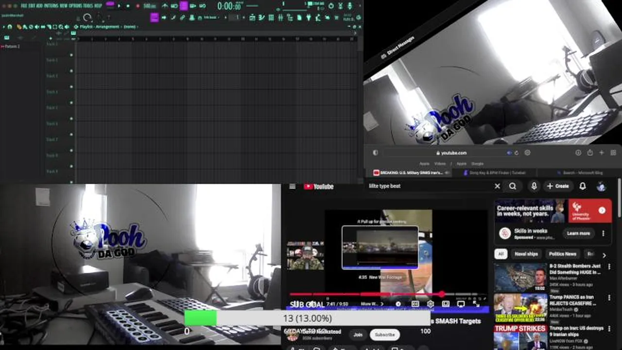The height and width of the screenshot is (350, 622).
Task: Clear the YouTube search text
Action: tap(497, 186)
